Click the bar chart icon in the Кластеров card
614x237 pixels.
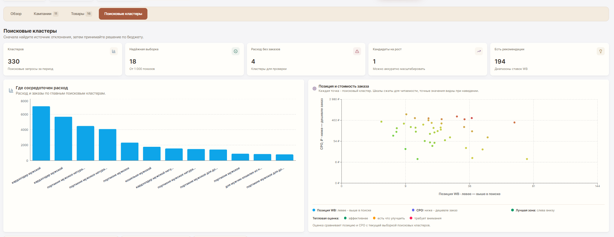coord(113,51)
